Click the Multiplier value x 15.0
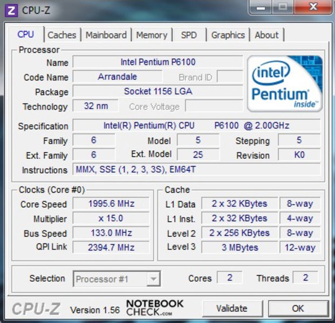 [111, 219]
